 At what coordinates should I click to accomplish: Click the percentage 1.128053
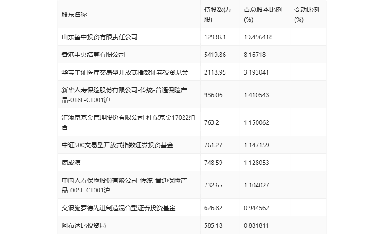click(257, 163)
